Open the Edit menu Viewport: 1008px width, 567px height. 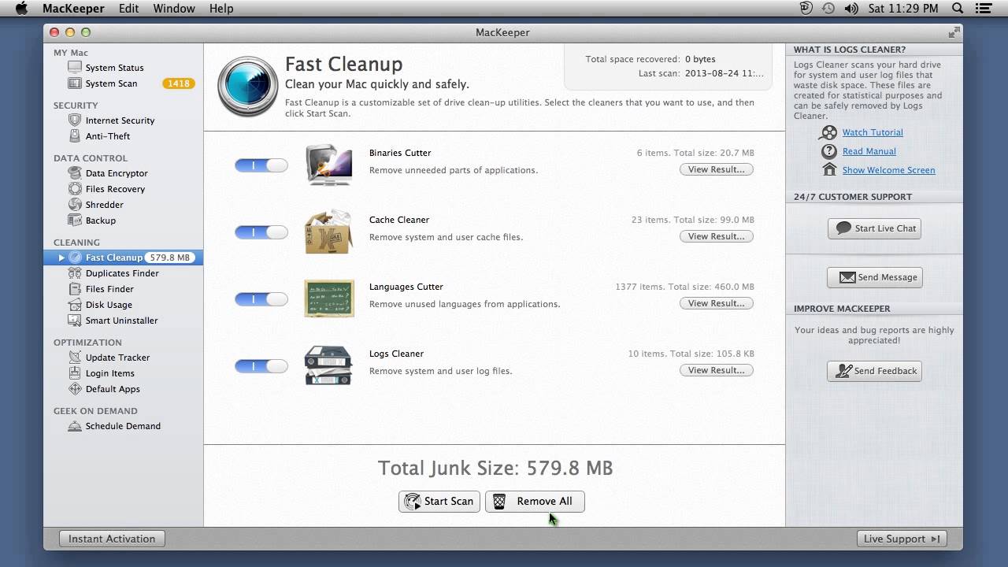pos(128,9)
